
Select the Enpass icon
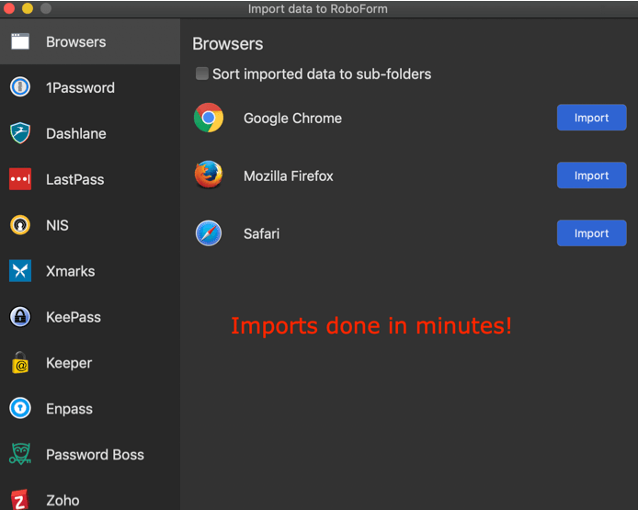[19, 409]
